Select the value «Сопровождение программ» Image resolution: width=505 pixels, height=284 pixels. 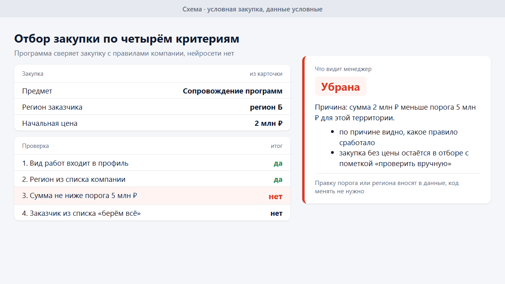233,91
